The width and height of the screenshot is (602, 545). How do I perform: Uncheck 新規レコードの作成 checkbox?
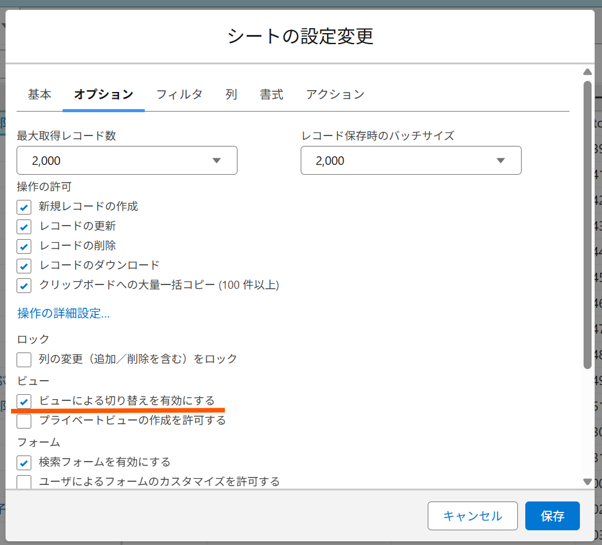pyautogui.click(x=24, y=207)
